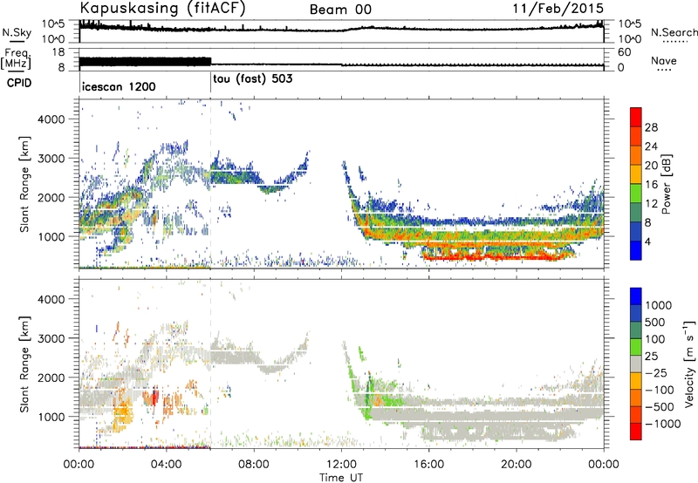Click the 'Freq. [MHz]' axis label
Image resolution: width=698 pixels, height=483 pixels.
(x=16, y=59)
